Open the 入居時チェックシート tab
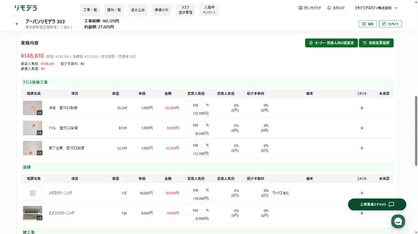418x234 pixels. point(209,10)
